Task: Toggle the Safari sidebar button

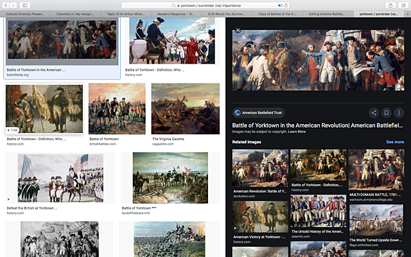Action: [x=25, y=5]
